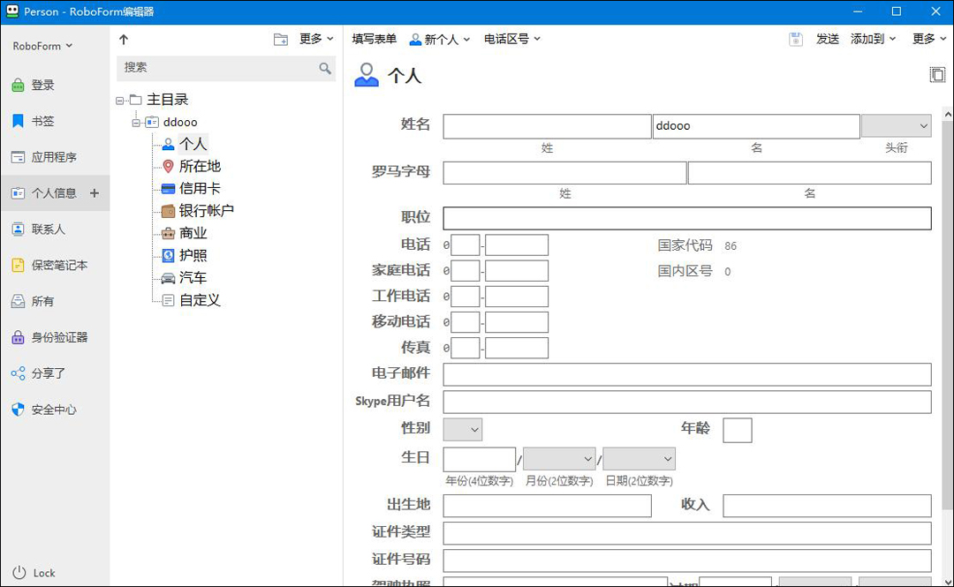Open the 书签 bookmarks section

[34, 121]
